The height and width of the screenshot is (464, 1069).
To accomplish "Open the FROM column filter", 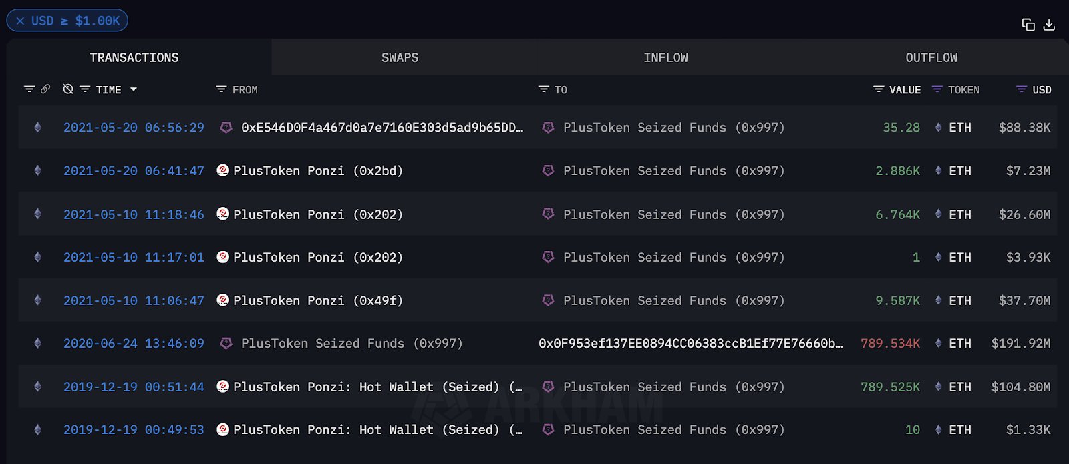I will tap(221, 89).
